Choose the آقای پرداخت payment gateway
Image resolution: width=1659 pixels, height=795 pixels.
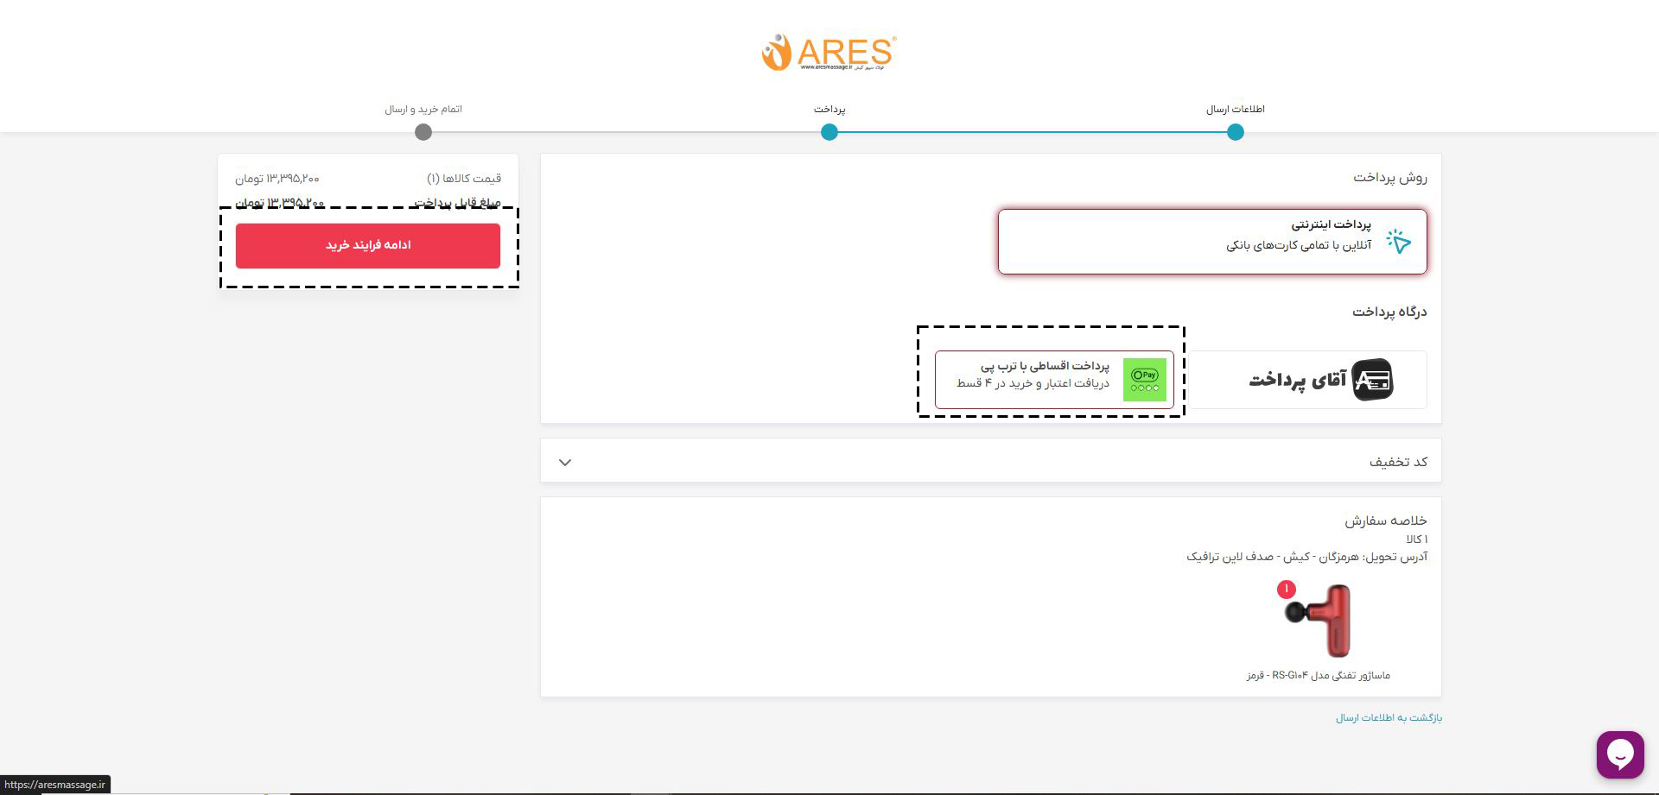(x=1306, y=380)
